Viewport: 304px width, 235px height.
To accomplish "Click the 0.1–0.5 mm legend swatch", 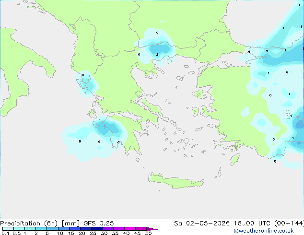I will (8, 229).
